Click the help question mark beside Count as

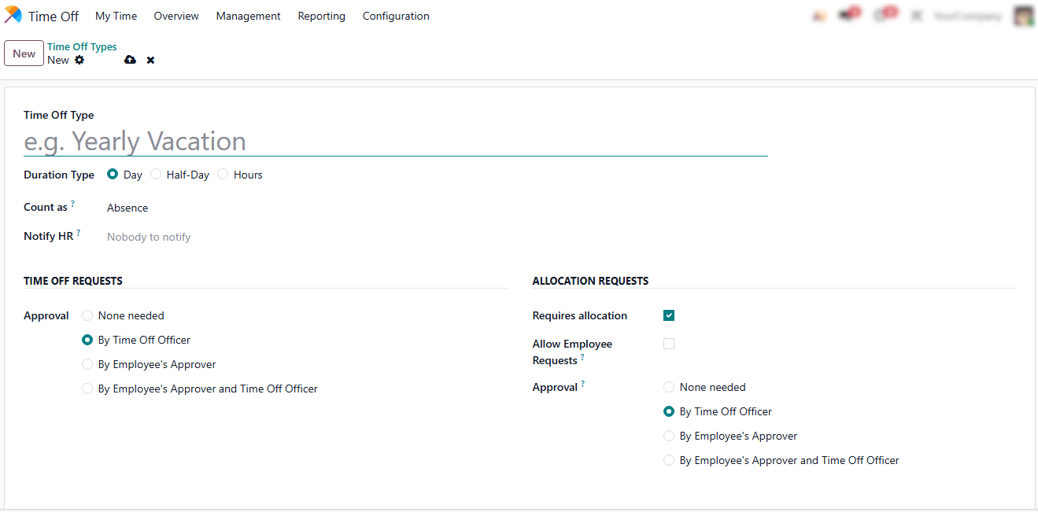[73, 204]
